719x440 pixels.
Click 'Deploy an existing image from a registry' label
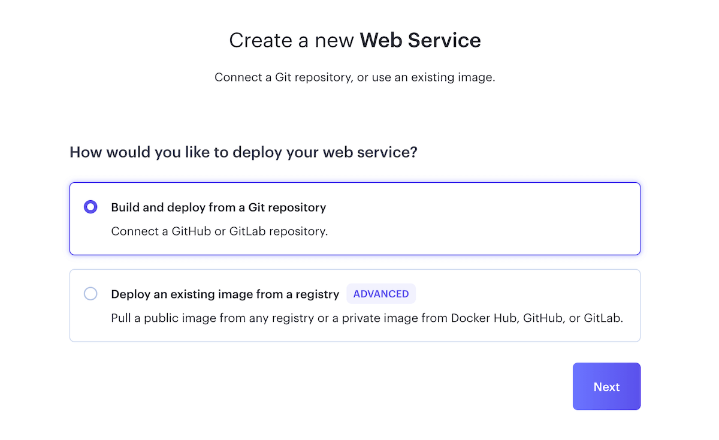[225, 294]
